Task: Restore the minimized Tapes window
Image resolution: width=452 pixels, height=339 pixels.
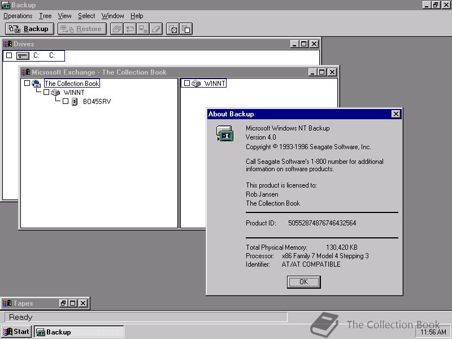Action: [x=63, y=303]
